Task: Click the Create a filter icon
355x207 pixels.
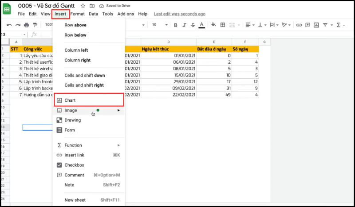Action: (x=325, y=25)
